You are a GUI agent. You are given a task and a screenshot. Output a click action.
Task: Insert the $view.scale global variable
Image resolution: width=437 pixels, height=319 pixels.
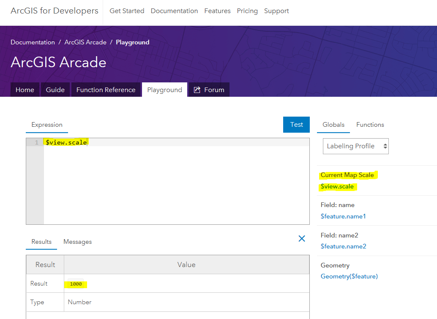[x=337, y=186]
